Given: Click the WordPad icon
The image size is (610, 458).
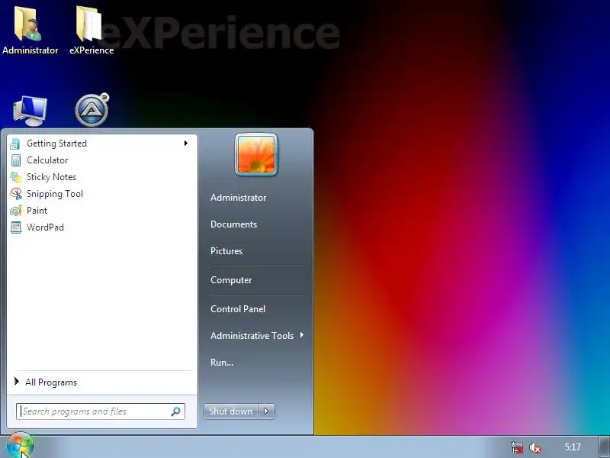Looking at the screenshot, I should click(15, 227).
